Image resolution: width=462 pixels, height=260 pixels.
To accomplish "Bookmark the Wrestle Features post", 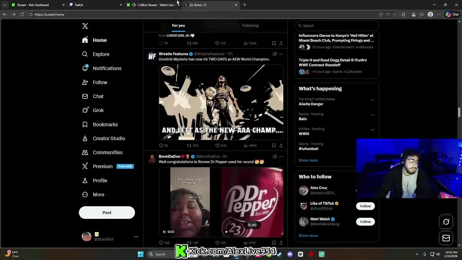I will pos(274,146).
